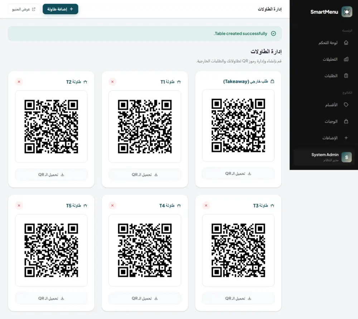Click the 'إدارة الطاولات' title in the top bar
Viewport: 358px width, 319px height.
pos(270,9)
